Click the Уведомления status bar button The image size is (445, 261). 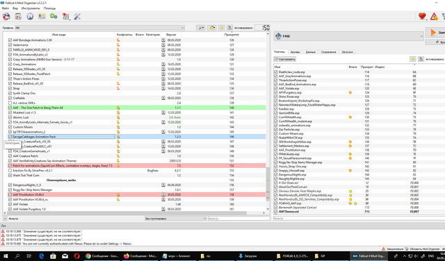[x=393, y=249]
